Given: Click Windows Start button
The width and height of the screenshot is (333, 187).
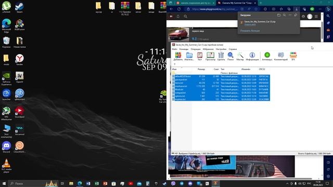Looking at the screenshot, I should click(4, 183).
